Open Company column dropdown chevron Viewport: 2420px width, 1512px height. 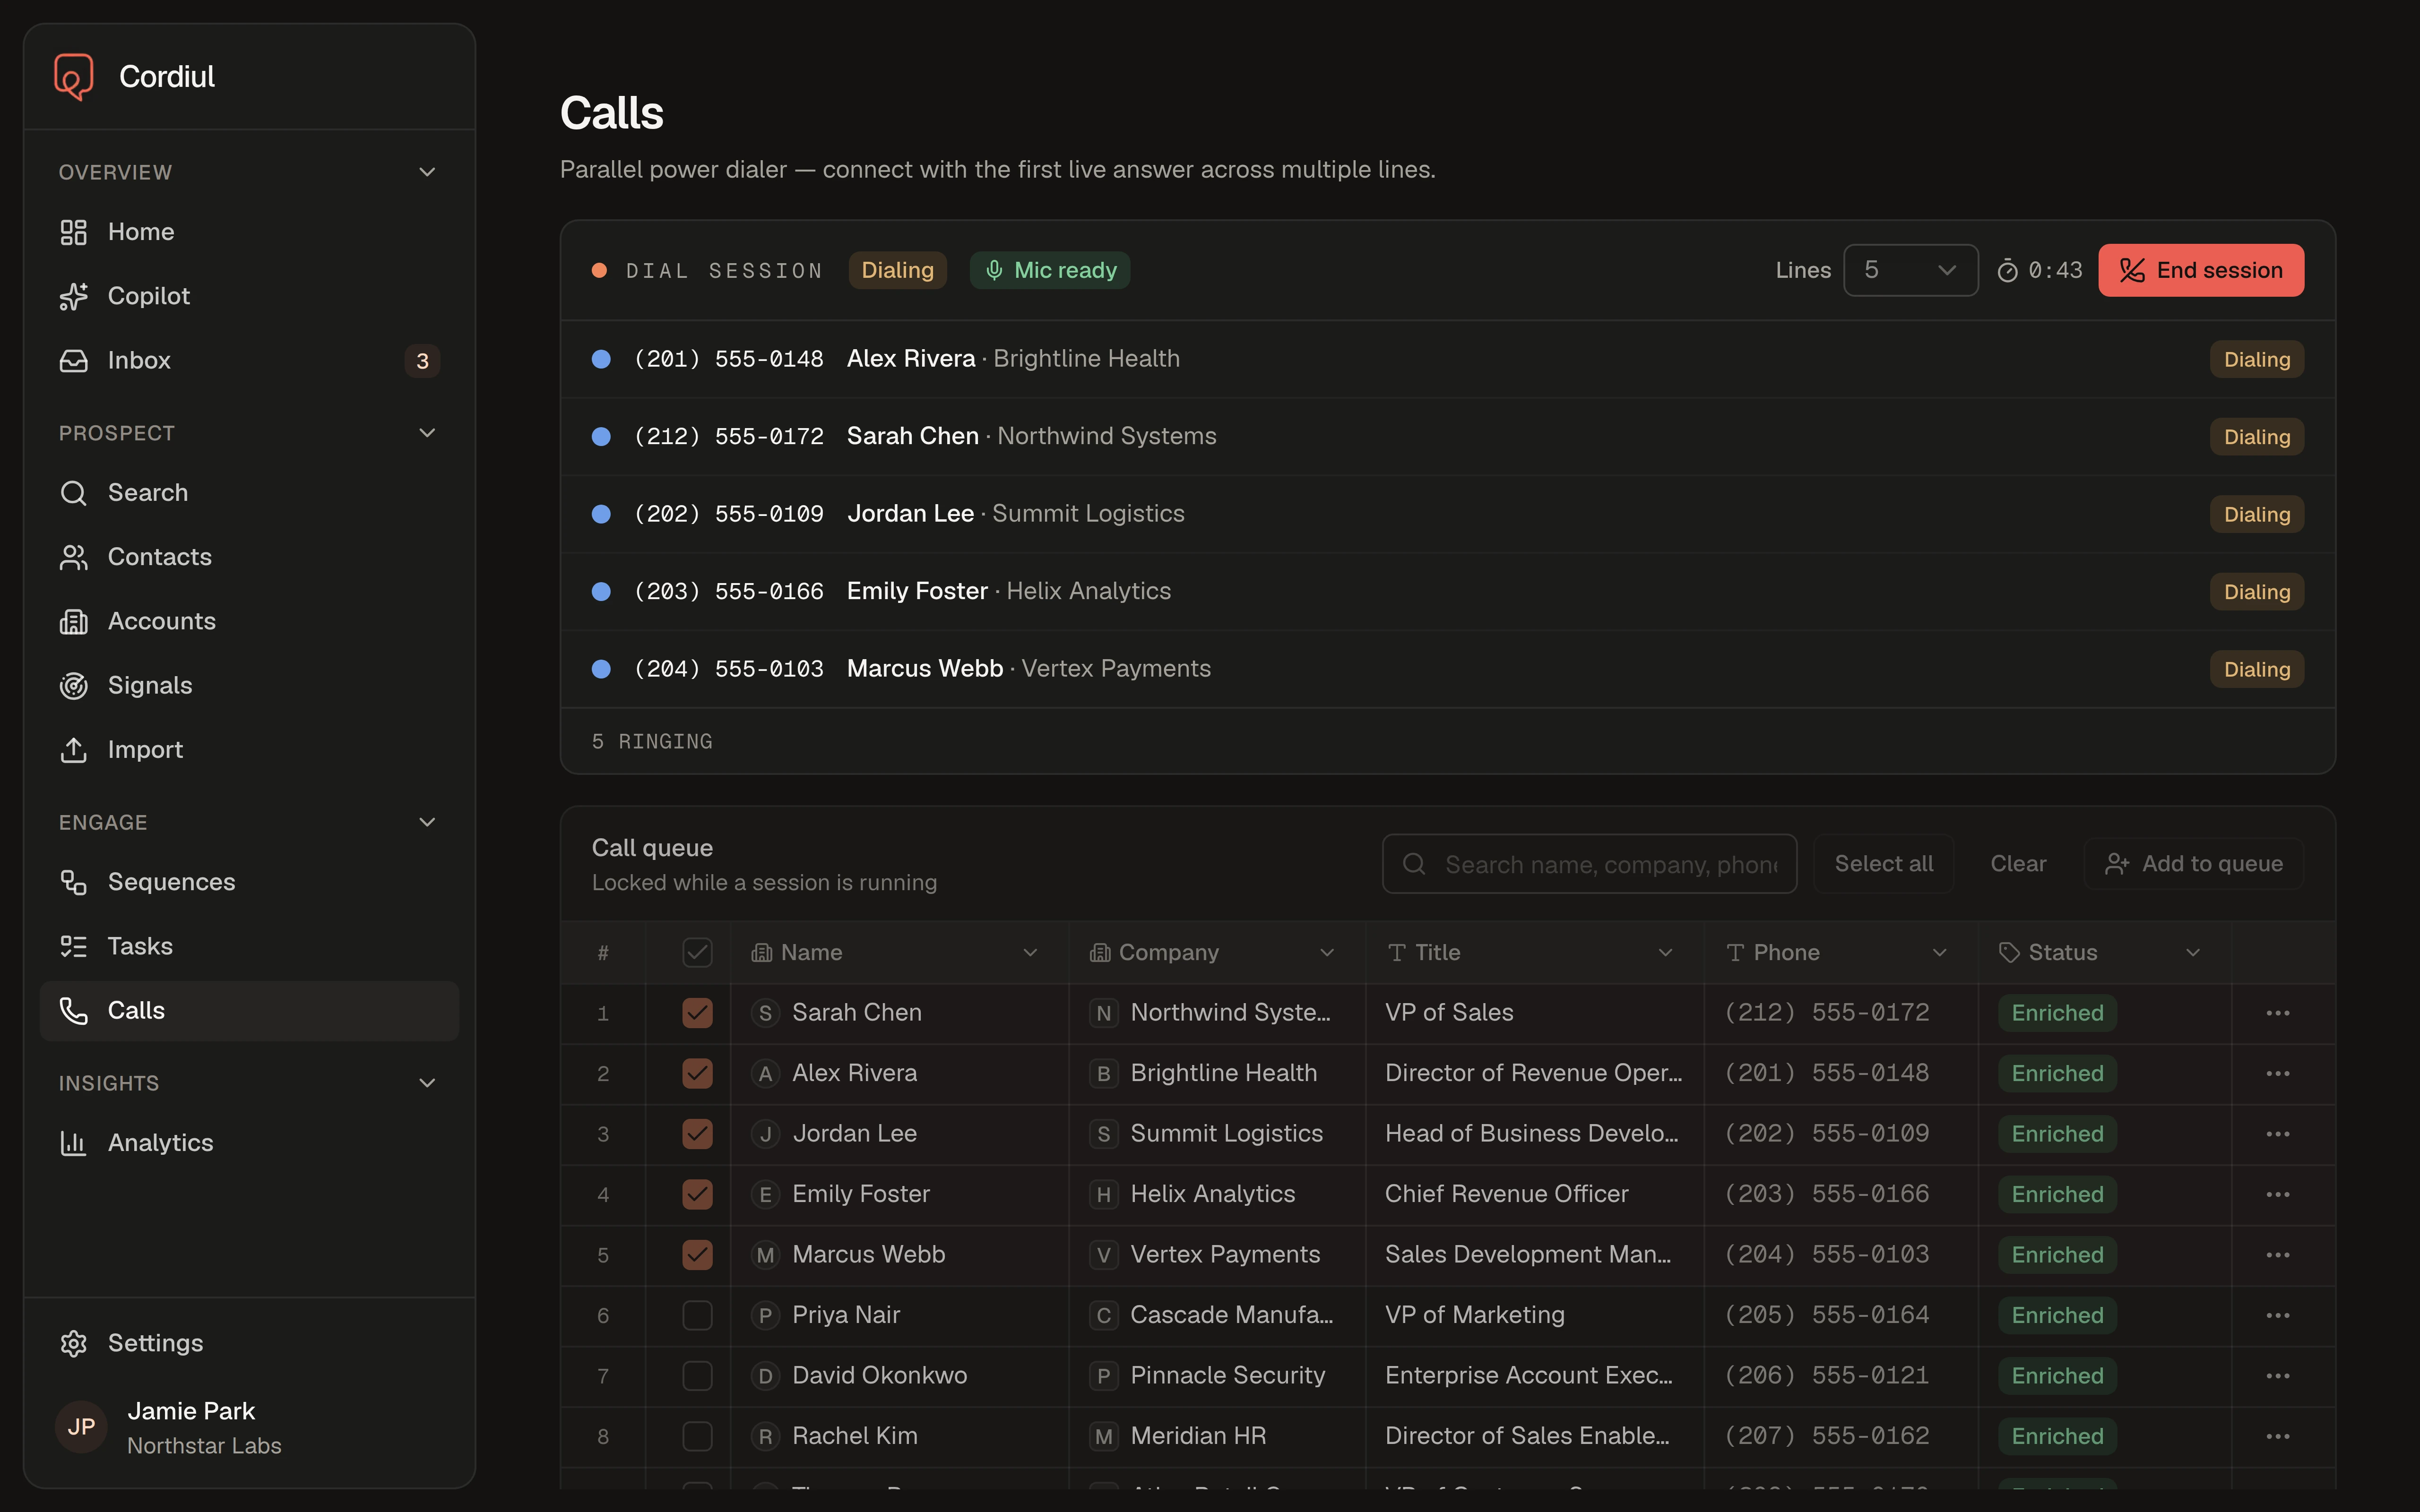pos(1327,953)
